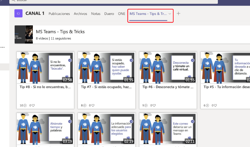Image resolution: width=250 pixels, height=147 pixels.
Task: Play Tip #7 video thumbnail
Action: 106,67
